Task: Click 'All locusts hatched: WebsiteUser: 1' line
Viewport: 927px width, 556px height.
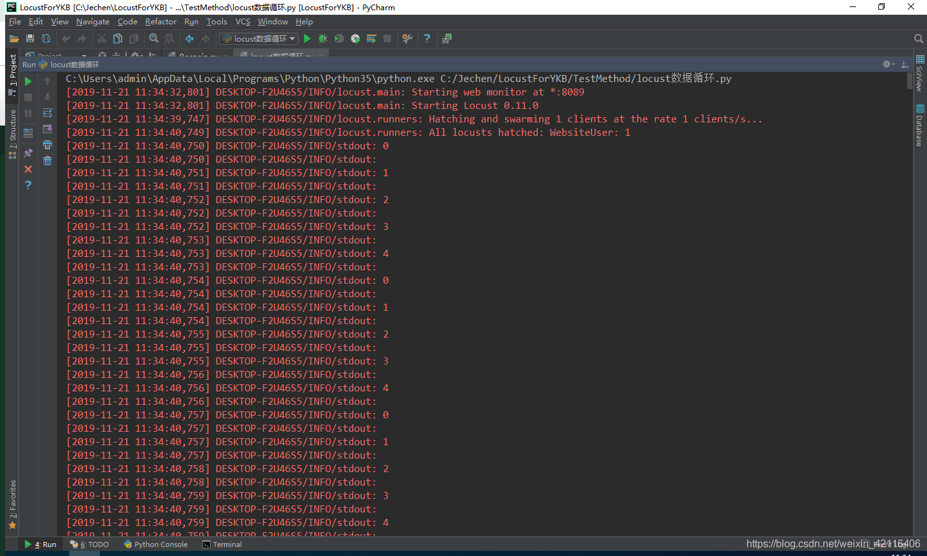Action: point(348,133)
